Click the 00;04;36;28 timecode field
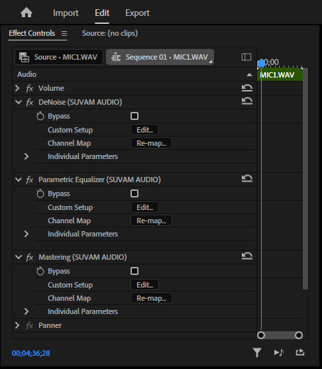322x369 pixels. 31,353
